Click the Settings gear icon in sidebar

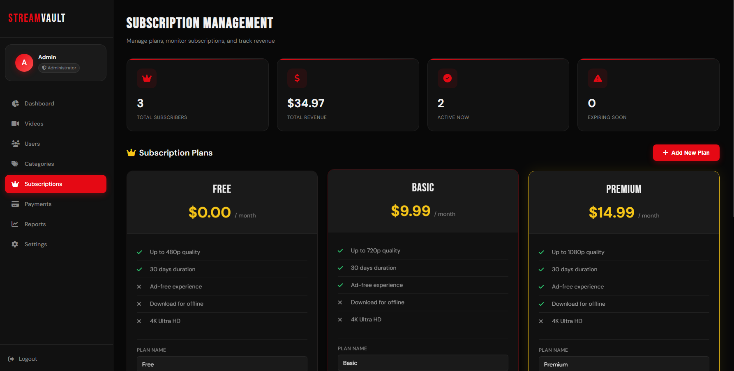pos(15,244)
